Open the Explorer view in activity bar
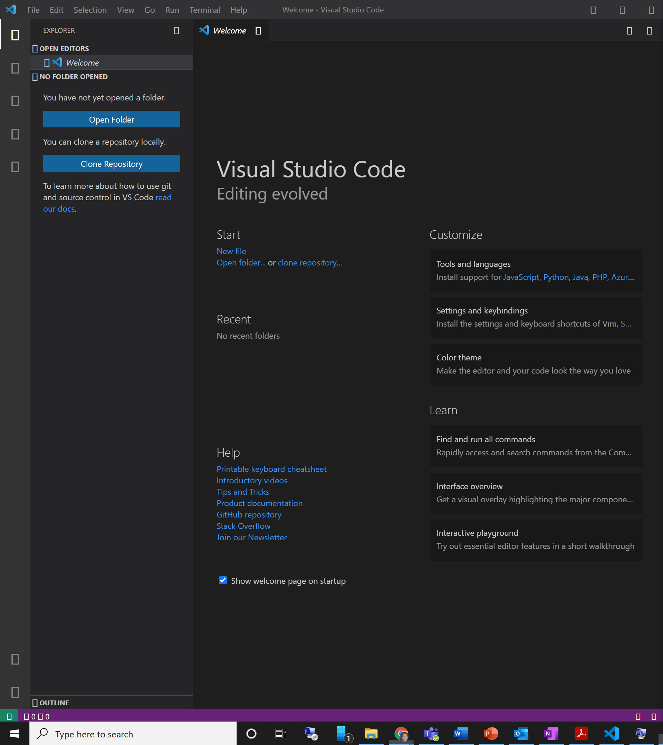 pos(15,35)
